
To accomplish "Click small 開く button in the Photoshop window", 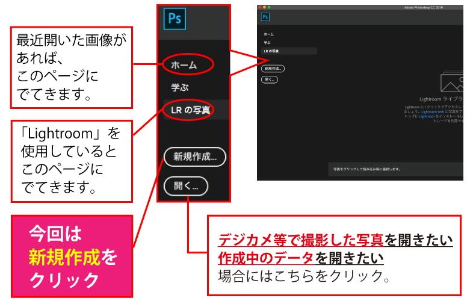I will [270, 79].
